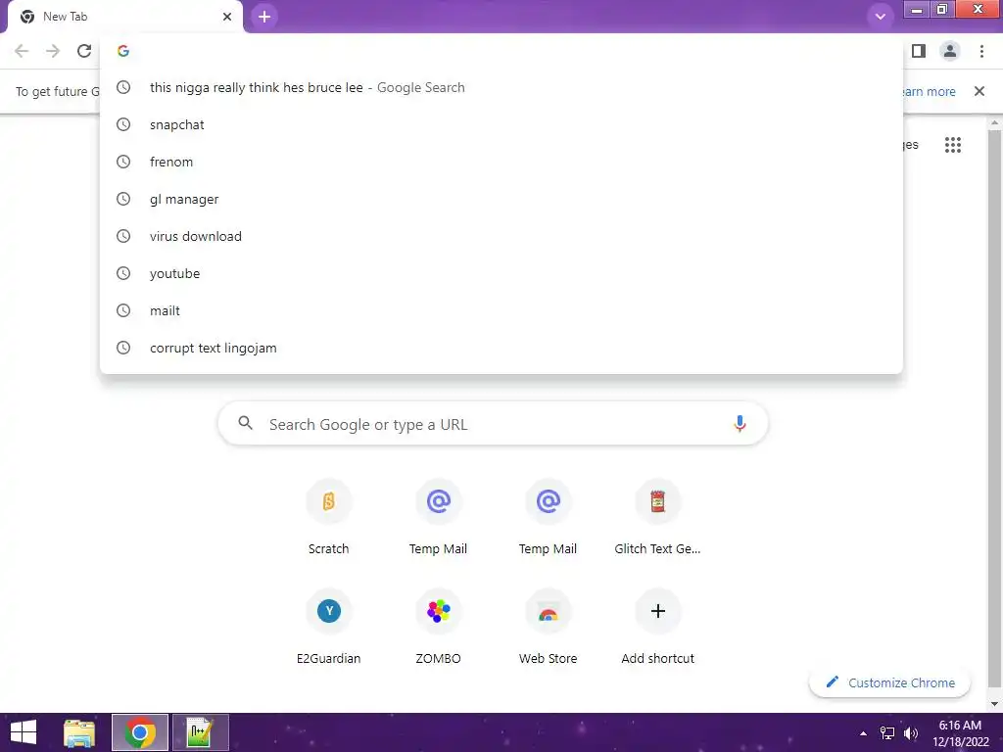Click the Google G icon in the address bar

coord(123,51)
